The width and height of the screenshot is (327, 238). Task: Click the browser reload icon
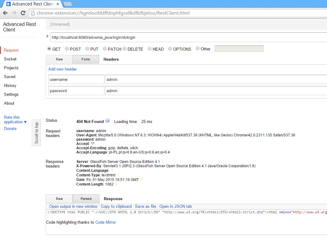point(23,13)
